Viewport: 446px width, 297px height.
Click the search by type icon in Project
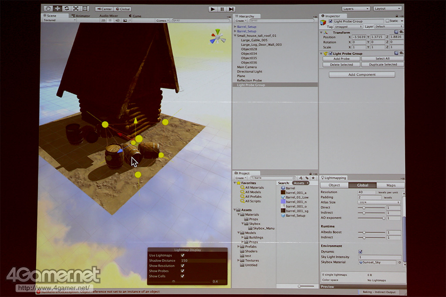click(x=301, y=178)
